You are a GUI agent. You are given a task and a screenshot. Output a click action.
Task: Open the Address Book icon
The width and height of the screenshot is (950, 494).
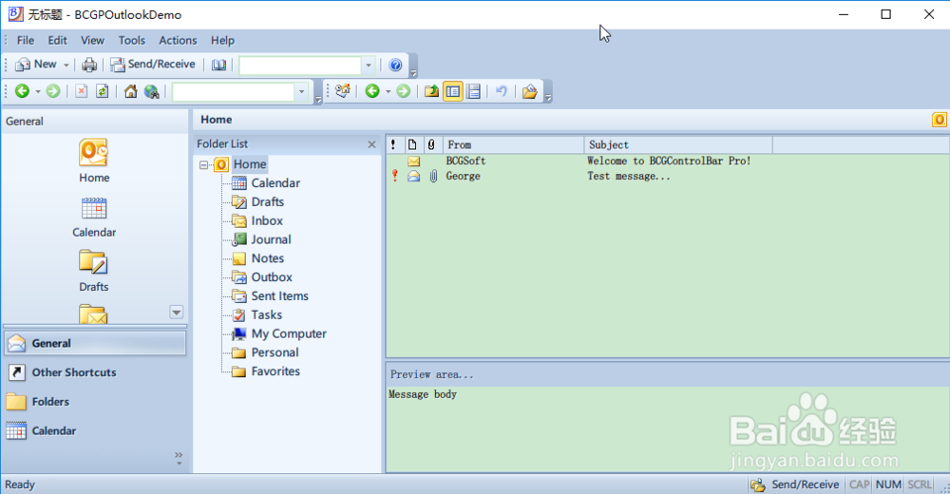218,65
